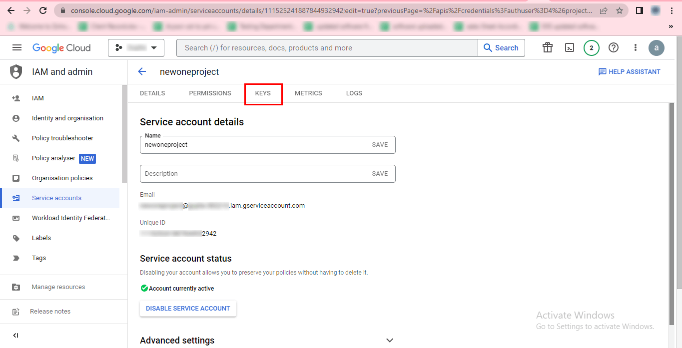Switch to the Logs tab
The height and width of the screenshot is (348, 682).
(x=354, y=93)
